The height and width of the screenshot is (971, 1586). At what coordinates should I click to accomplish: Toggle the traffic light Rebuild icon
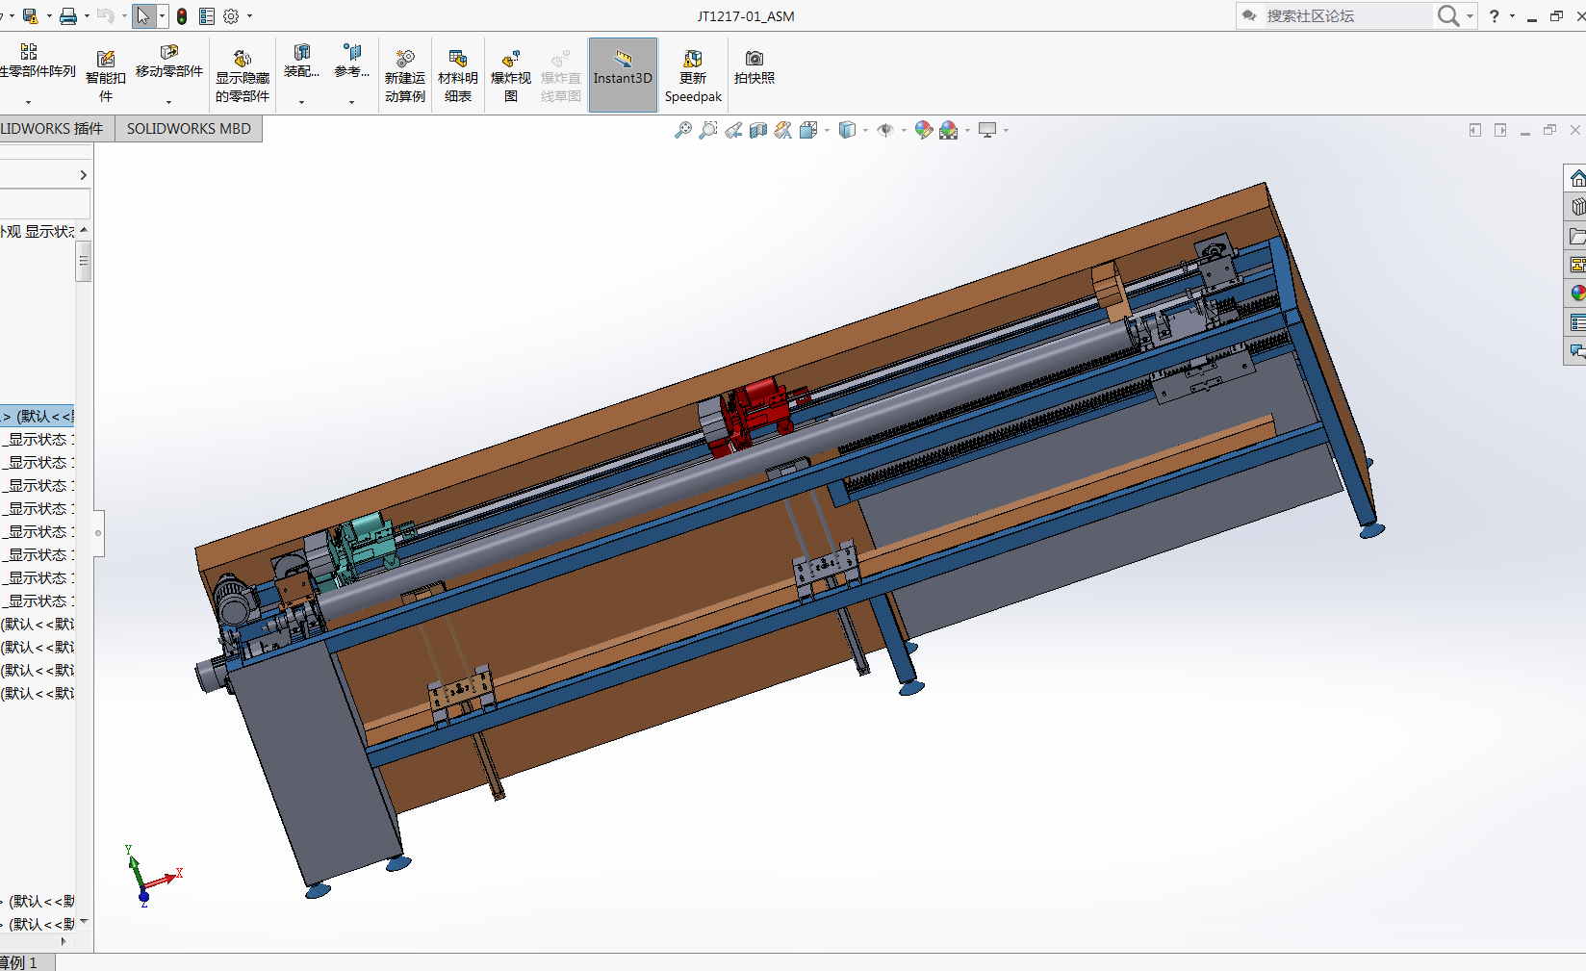(x=182, y=16)
